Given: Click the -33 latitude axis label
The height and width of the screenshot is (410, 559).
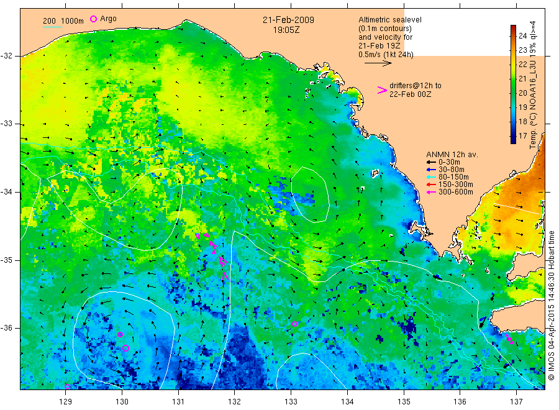Looking at the screenshot, I should pyautogui.click(x=6, y=124).
